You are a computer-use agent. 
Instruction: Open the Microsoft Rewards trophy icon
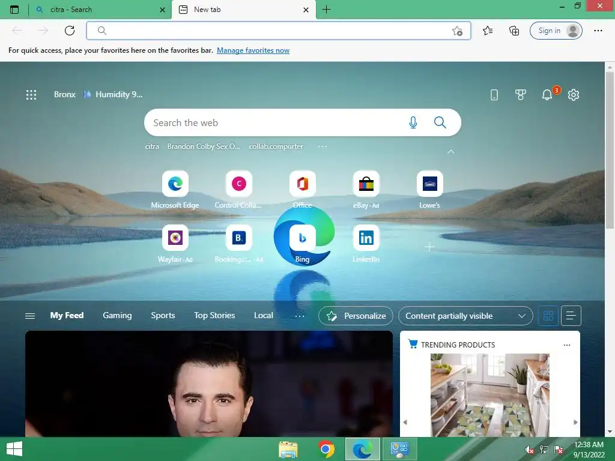pos(521,94)
